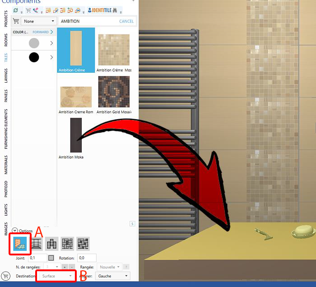Select the staggered tile pattern icon

point(52,244)
